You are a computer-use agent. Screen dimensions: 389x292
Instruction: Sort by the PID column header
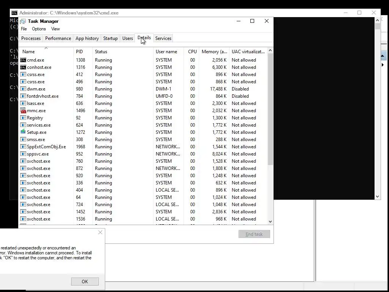coord(83,52)
